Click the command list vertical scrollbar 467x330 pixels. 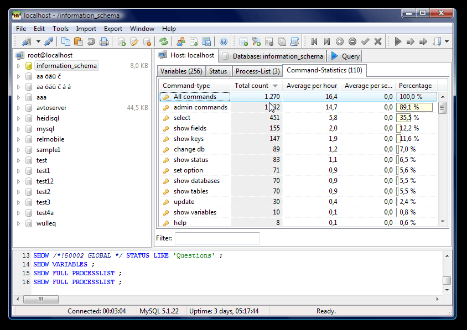(442, 166)
